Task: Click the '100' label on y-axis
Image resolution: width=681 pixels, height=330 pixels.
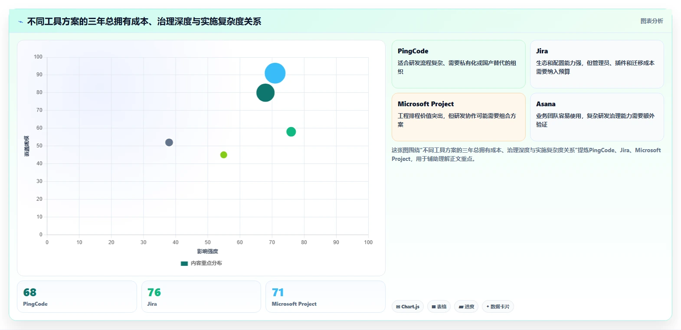Action: click(38, 57)
